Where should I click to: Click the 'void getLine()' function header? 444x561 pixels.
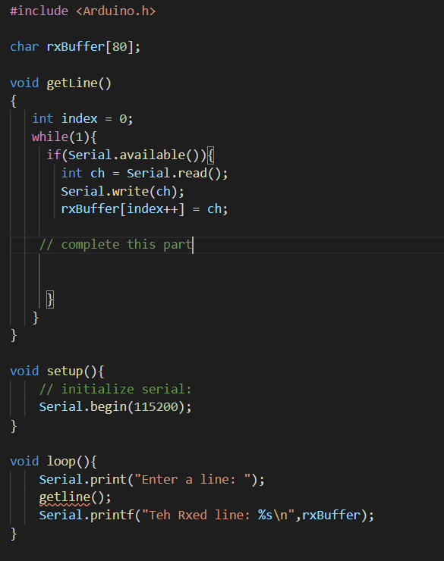[61, 83]
